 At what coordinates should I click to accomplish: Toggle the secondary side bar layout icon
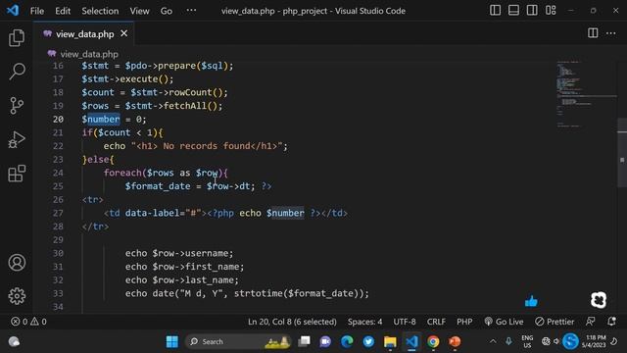point(532,11)
